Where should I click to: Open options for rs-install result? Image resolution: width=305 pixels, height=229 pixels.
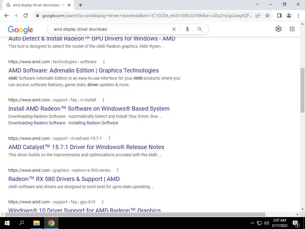[103, 100]
